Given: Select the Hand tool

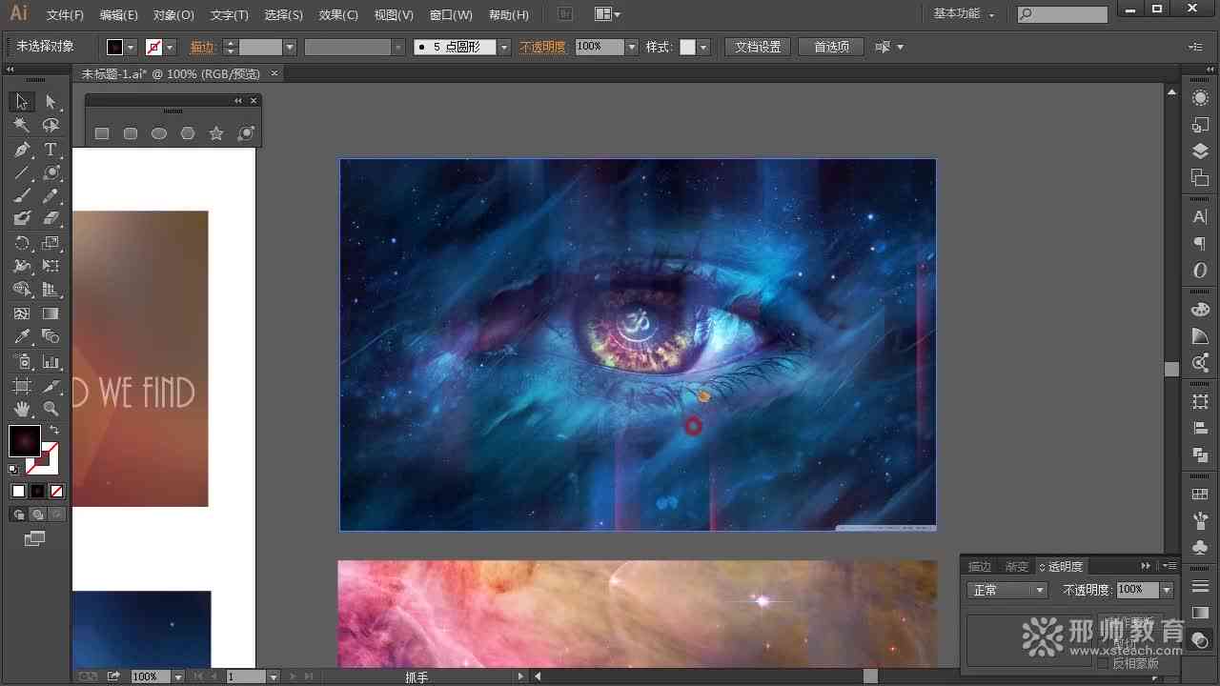Looking at the screenshot, I should point(22,409).
